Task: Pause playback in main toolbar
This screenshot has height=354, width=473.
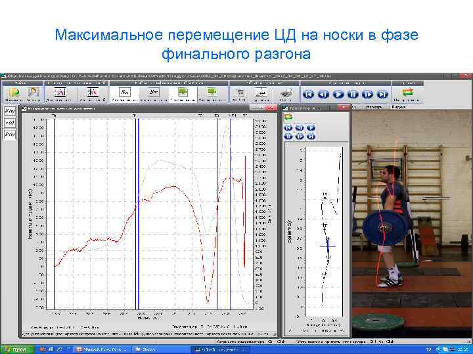Action: tap(353, 94)
